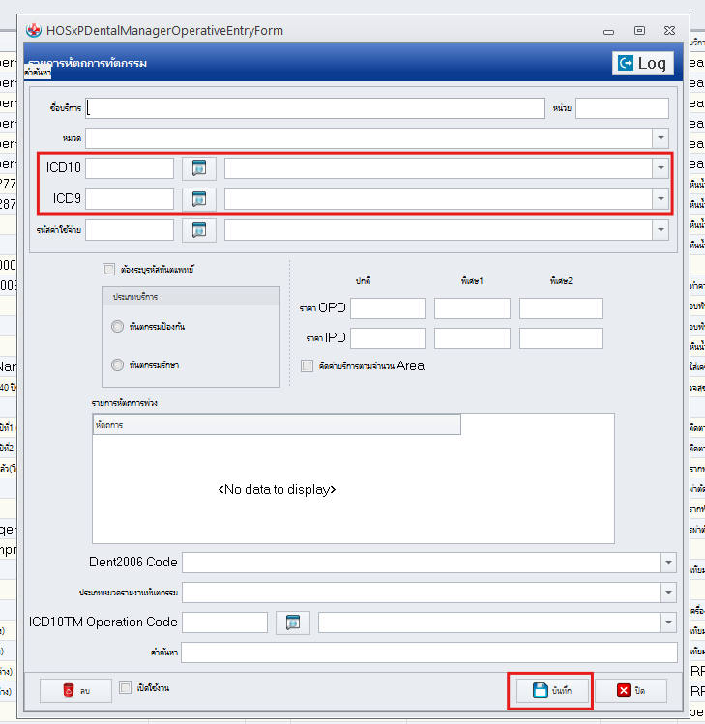Expand the หมวด dropdown

tap(661, 138)
